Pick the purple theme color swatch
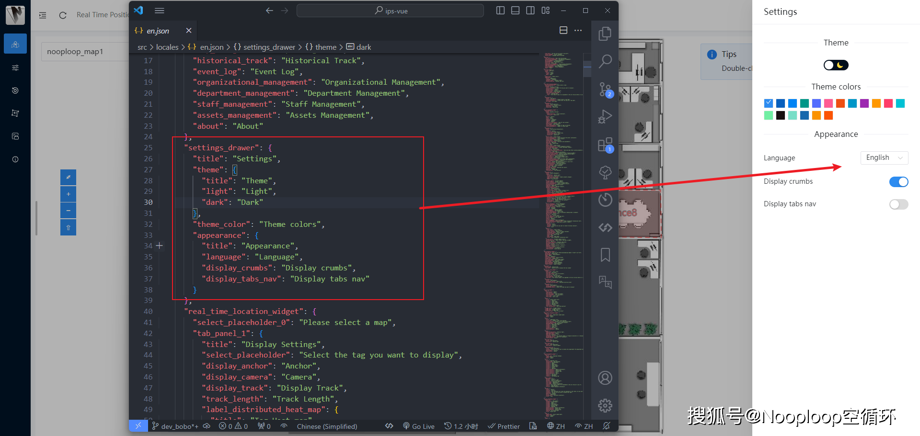Viewport: 920px width, 436px height. click(x=864, y=103)
